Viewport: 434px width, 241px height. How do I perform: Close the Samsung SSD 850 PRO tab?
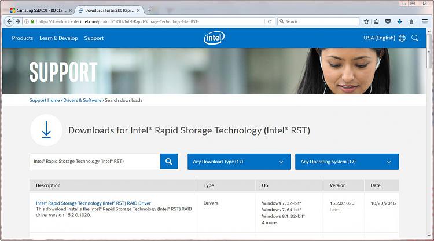tap(70, 10)
